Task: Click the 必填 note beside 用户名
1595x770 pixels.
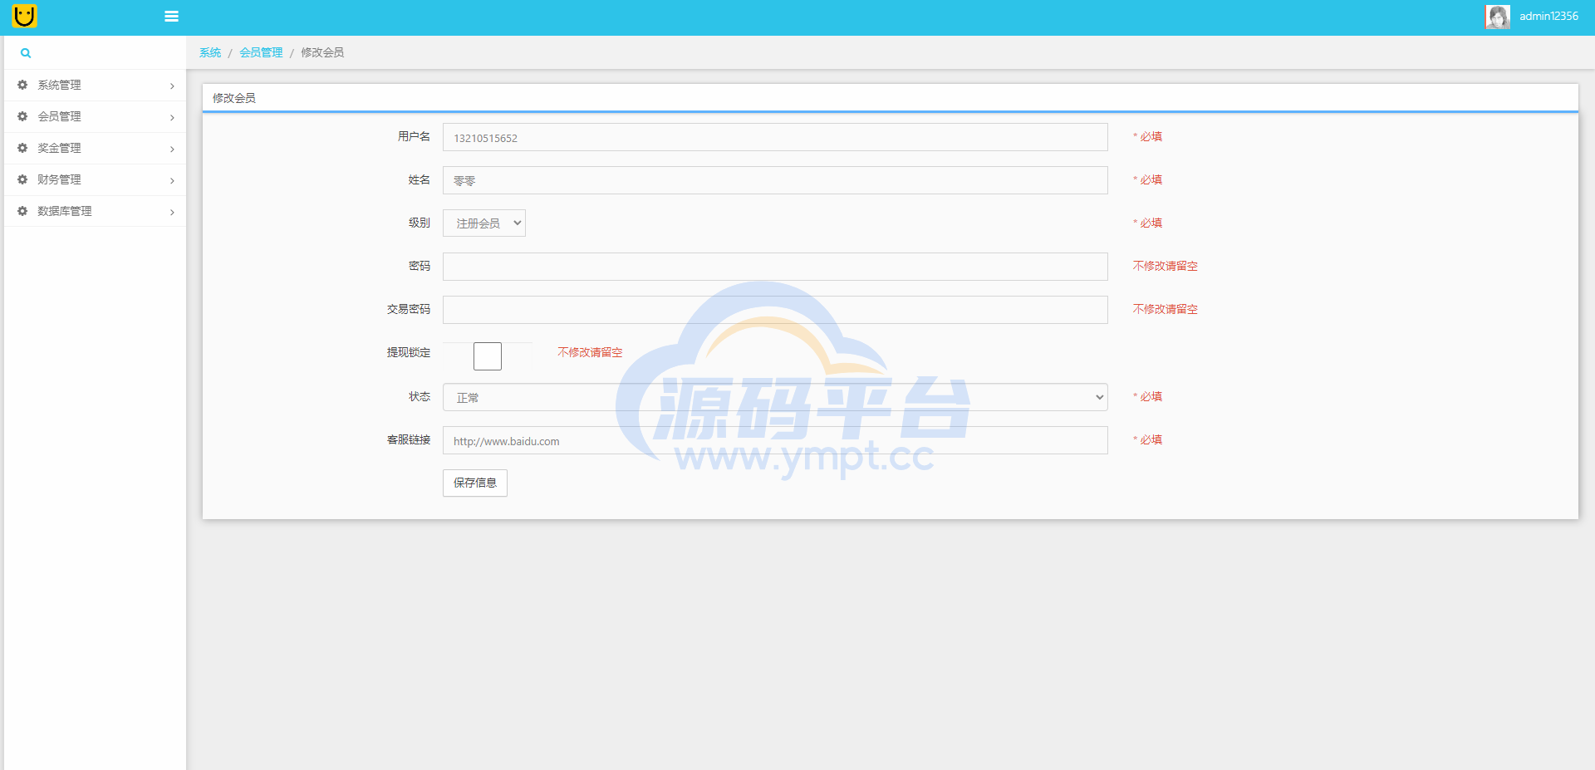Action: pos(1148,136)
